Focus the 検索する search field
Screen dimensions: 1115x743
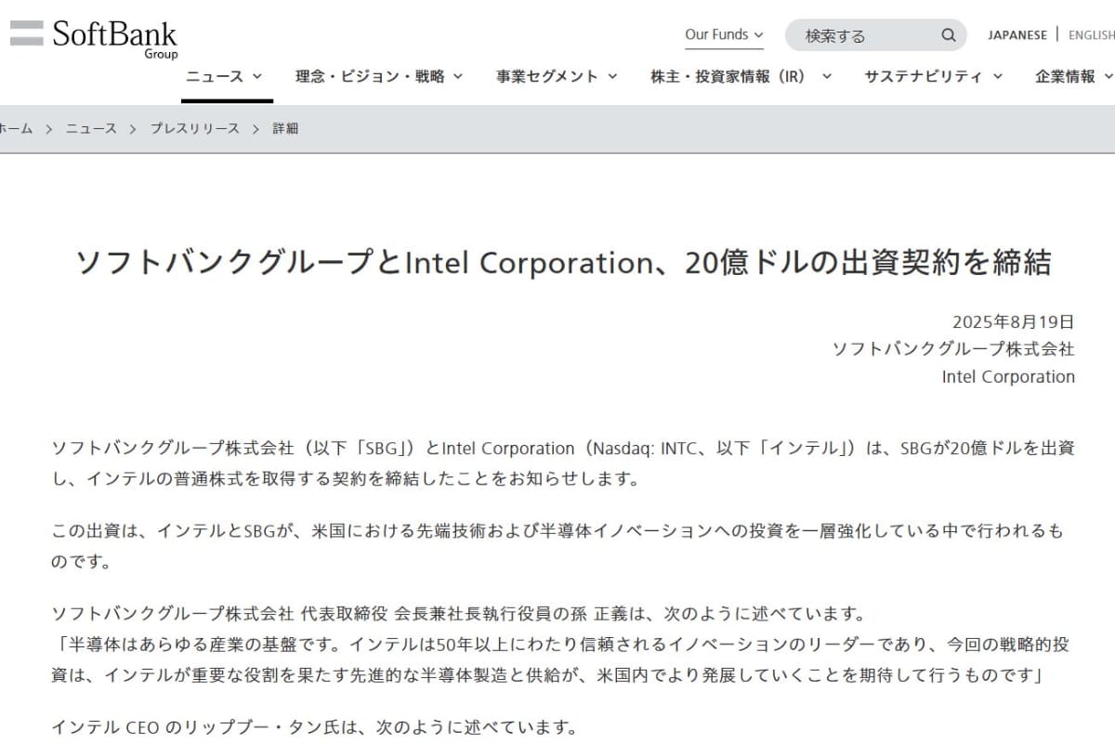coord(864,35)
